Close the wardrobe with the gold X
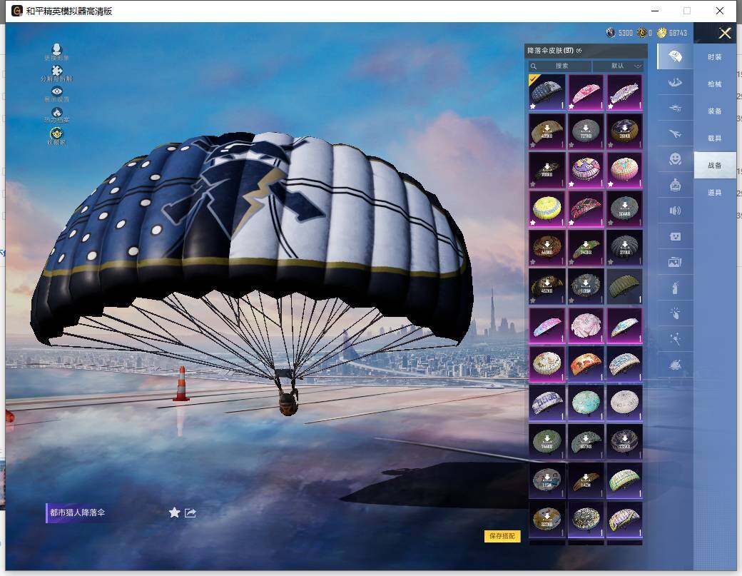 724,33
